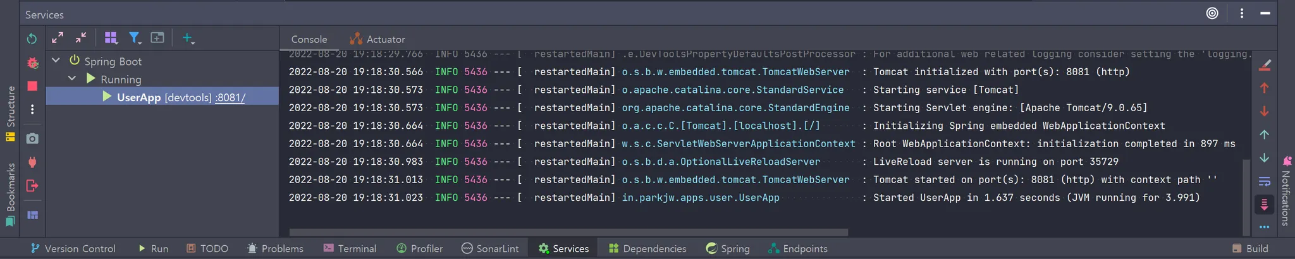Click the Rerun application icon
The image size is (1295, 259).
pyautogui.click(x=32, y=39)
